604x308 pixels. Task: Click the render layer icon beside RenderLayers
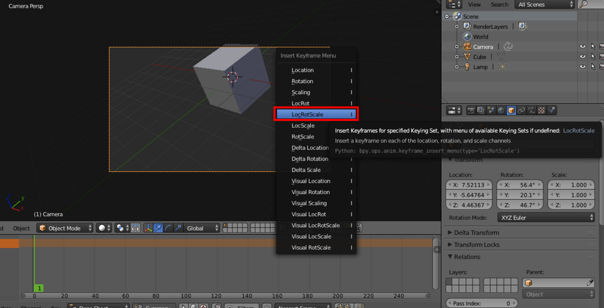click(x=523, y=27)
